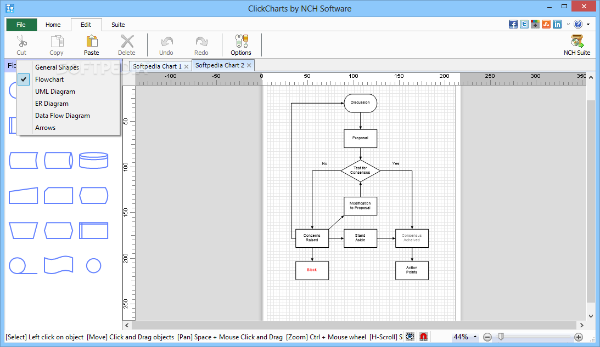Click the Paste clipboard icon
Viewport: 600px width, 347px height.
click(92, 41)
